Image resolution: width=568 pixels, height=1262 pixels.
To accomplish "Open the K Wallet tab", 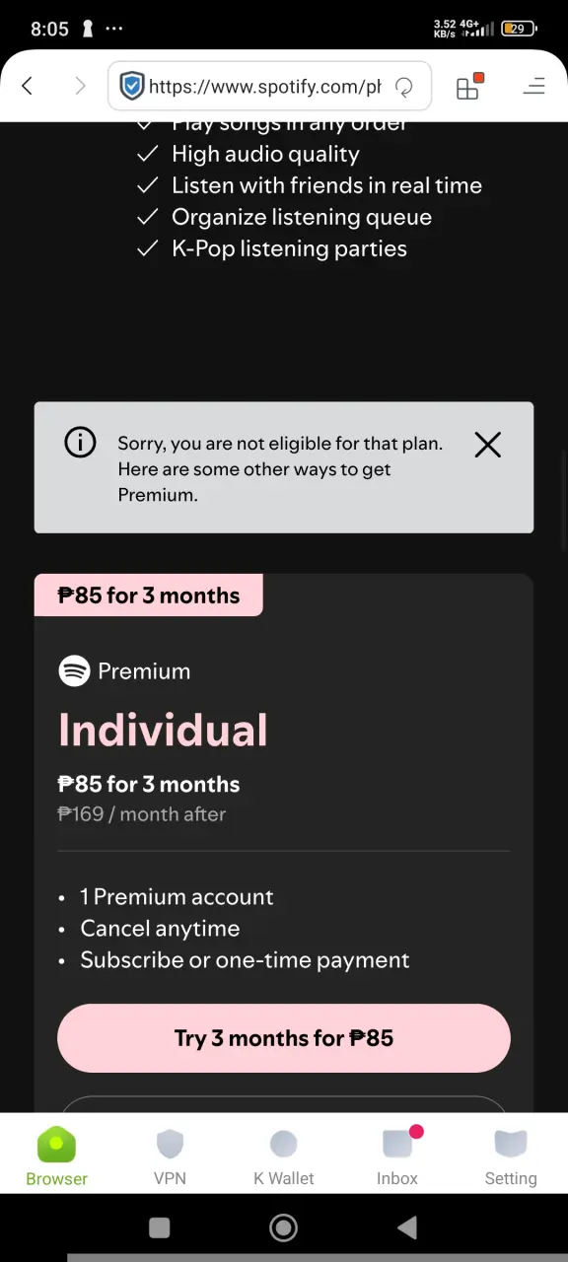I will tap(284, 1157).
